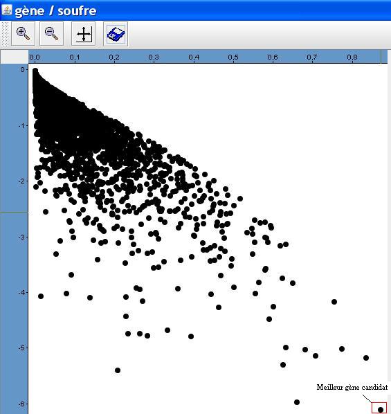Save the plot with the floppy disk icon
Screen dimensions: 391x414
coord(116,34)
